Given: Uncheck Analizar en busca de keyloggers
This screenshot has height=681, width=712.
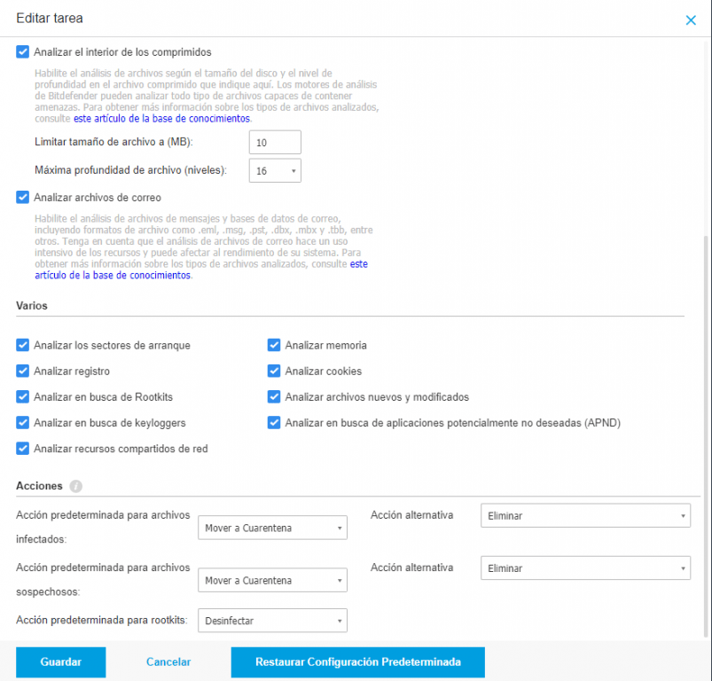Looking at the screenshot, I should [23, 423].
